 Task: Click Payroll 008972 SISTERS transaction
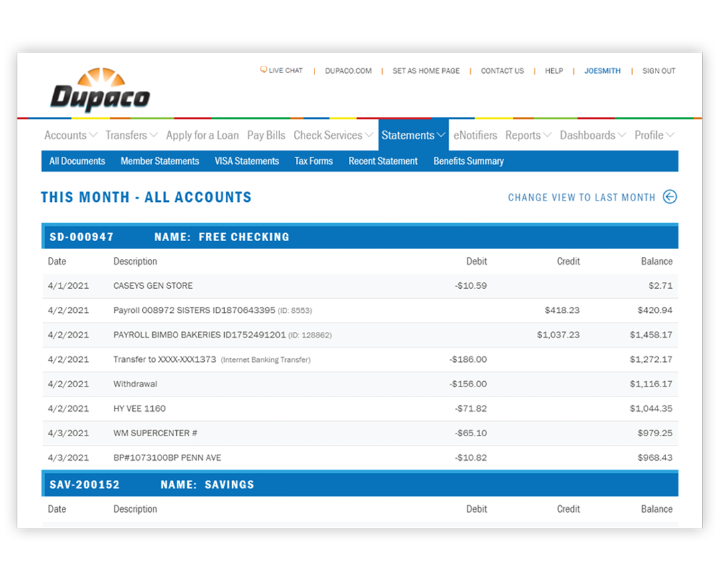point(213,311)
